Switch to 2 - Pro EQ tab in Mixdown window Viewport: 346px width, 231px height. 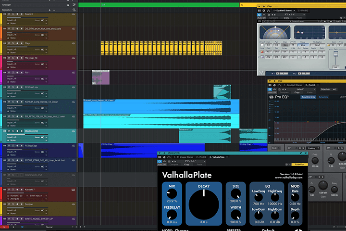click(201, 157)
